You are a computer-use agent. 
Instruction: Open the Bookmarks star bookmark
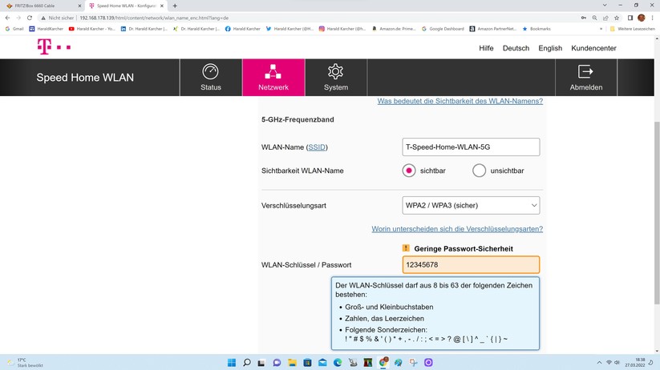[537, 29]
